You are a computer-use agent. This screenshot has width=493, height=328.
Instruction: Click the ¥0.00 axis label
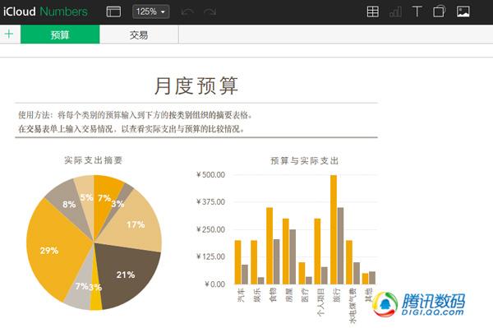(215, 284)
